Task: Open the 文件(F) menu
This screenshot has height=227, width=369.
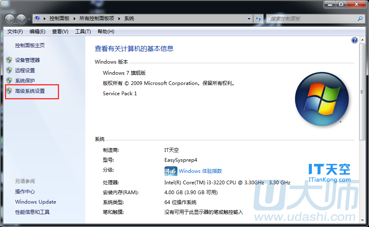Action: point(15,32)
